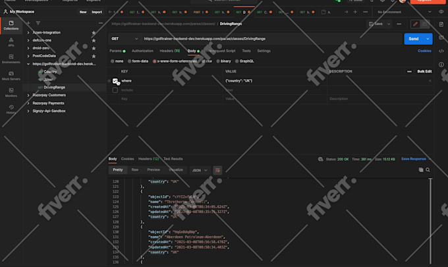Screen dimensions: 448x267
Task: Open the response Cookies tab
Action: pos(127,159)
